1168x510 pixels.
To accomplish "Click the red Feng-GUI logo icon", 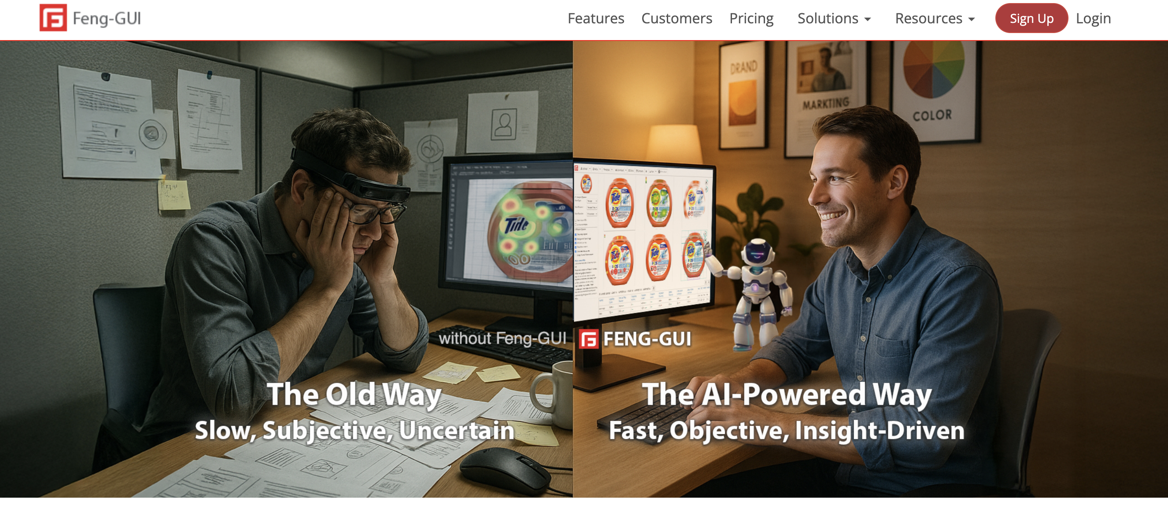I will [53, 18].
